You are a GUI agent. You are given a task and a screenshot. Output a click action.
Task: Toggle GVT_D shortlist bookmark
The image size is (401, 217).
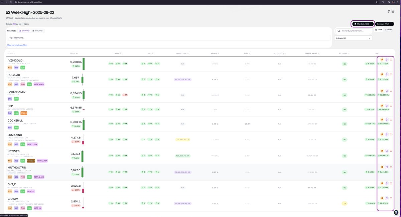[382, 183]
